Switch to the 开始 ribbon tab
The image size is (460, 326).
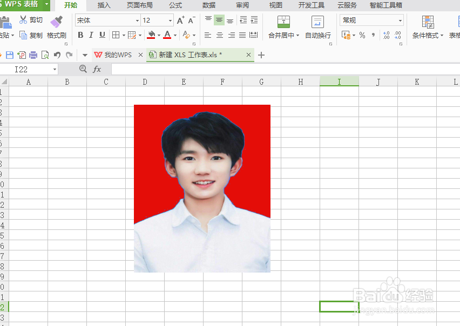(71, 5)
